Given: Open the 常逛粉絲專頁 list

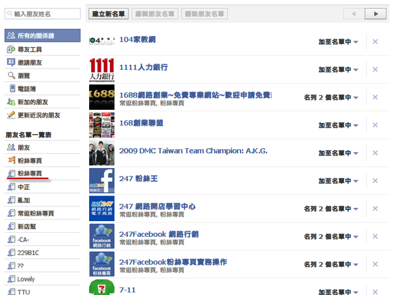Looking at the screenshot, I should [43, 213].
